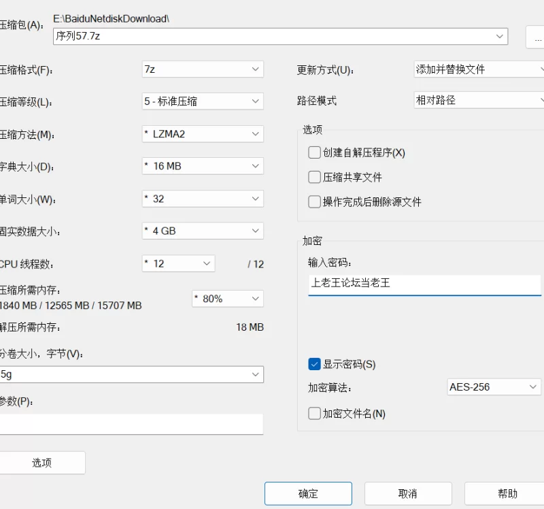
Task: Open the word size 32 dropdown
Action: [x=203, y=199]
